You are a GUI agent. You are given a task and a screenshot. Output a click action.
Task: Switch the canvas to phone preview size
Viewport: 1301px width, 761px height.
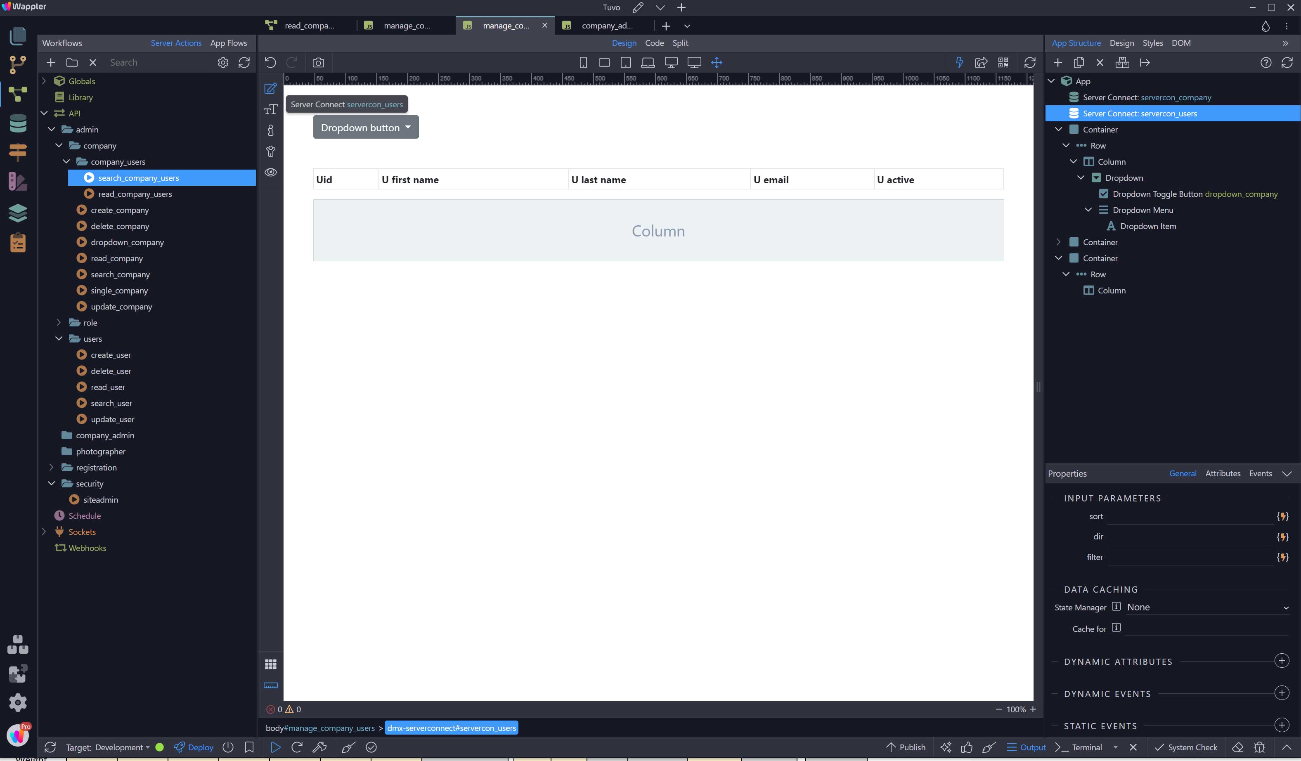583,62
